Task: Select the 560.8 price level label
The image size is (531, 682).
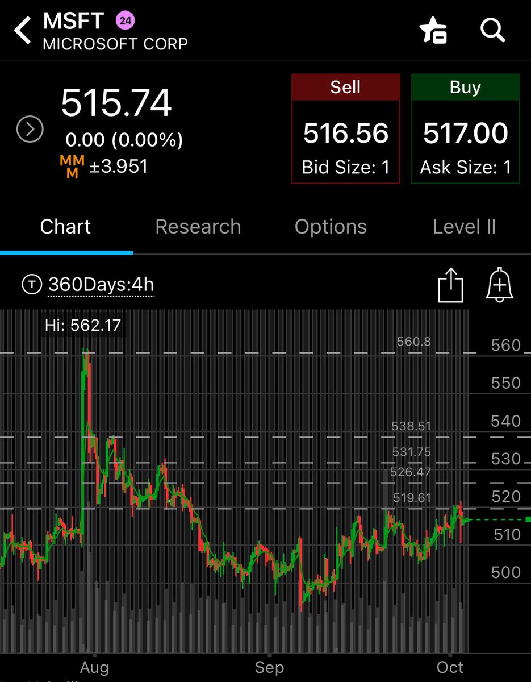Action: pyautogui.click(x=413, y=342)
